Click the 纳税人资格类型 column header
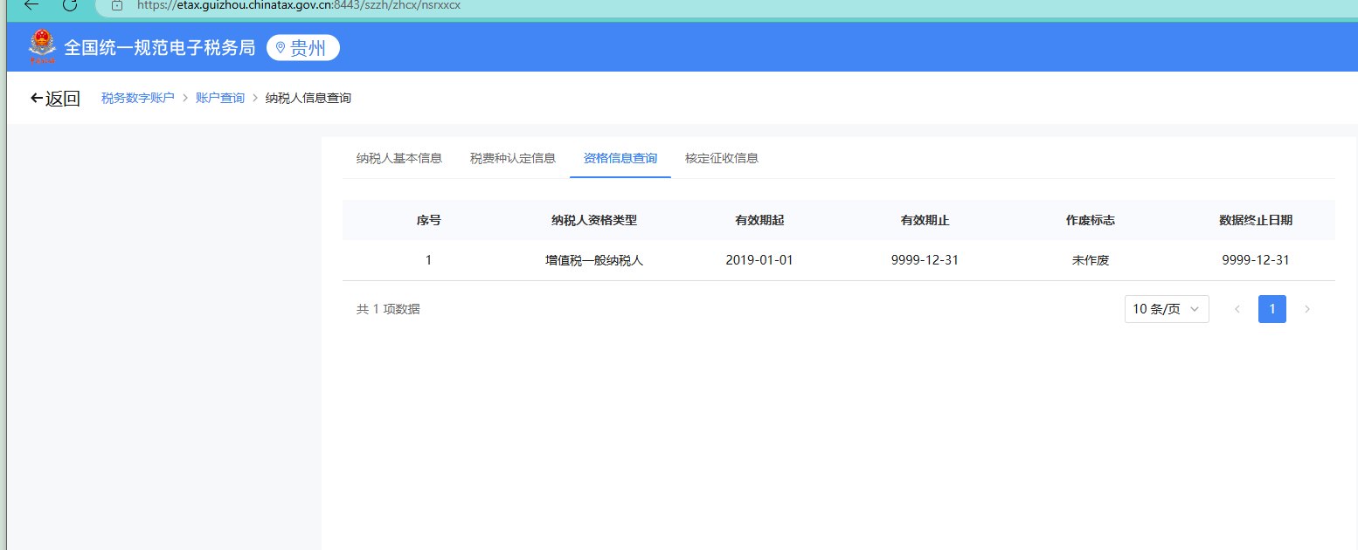Screen dimensions: 1358x550 [x=594, y=220]
